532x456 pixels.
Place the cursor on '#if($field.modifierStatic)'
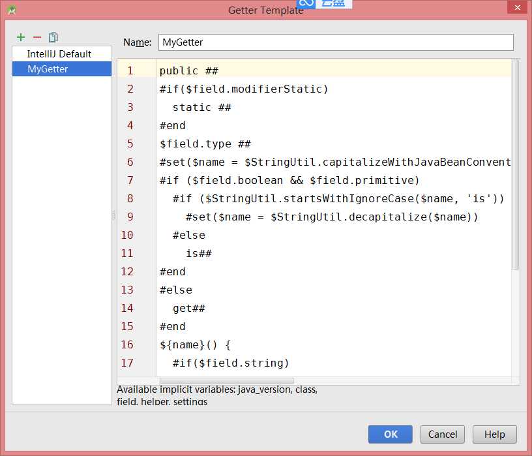[244, 89]
